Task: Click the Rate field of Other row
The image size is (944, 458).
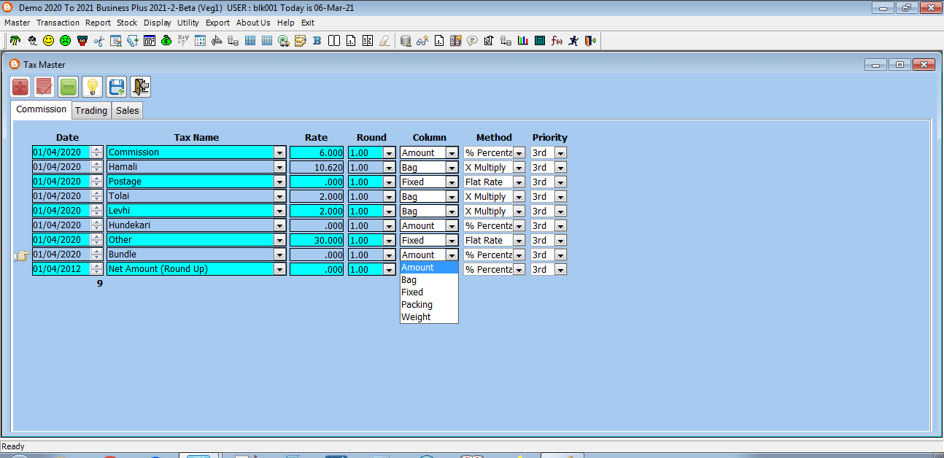Action: (317, 240)
